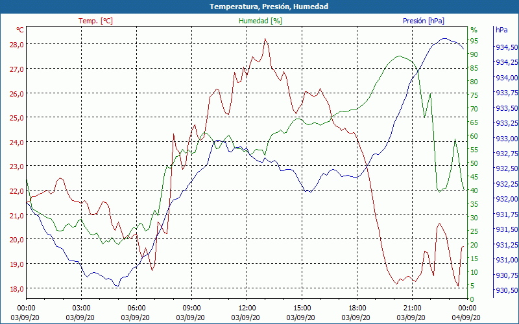Viewport: 519px width, 324px height.
Task: Click the 932,00 pressure axis value
Action: (507, 199)
